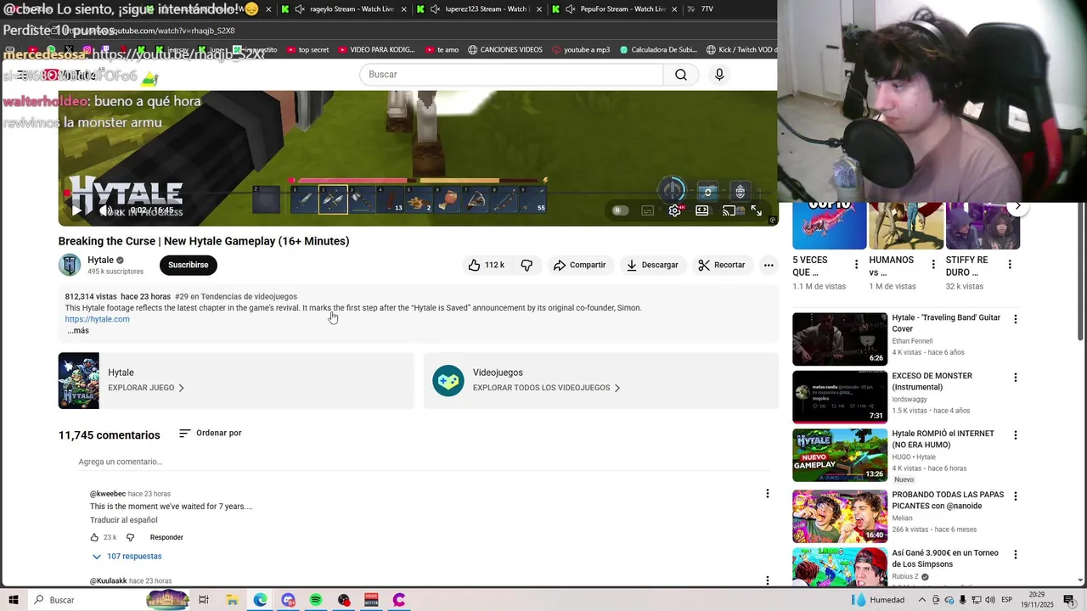Image resolution: width=1087 pixels, height=611 pixels.
Task: Open Spotify from the taskbar
Action: (x=316, y=600)
